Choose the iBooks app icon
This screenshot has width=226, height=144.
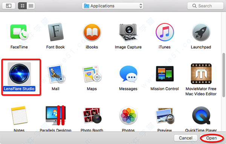[92, 32]
